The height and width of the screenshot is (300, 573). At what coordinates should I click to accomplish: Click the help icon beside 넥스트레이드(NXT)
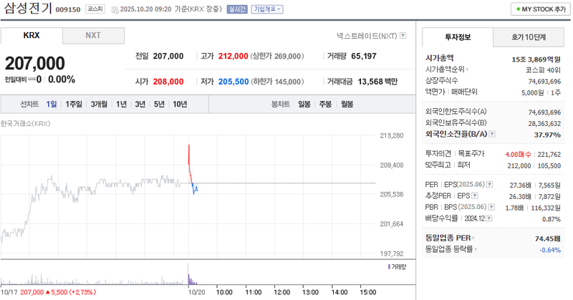(403, 35)
